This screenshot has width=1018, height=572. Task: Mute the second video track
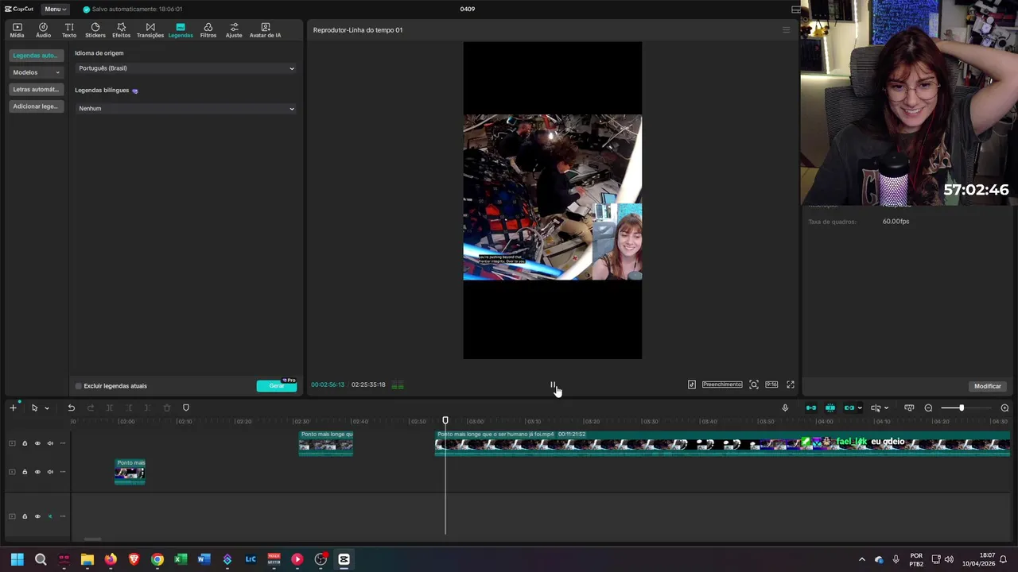(50, 472)
